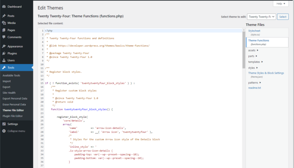Click the Dashboard gauge icon
This screenshot has height=168, width=294.
tap(4, 7)
